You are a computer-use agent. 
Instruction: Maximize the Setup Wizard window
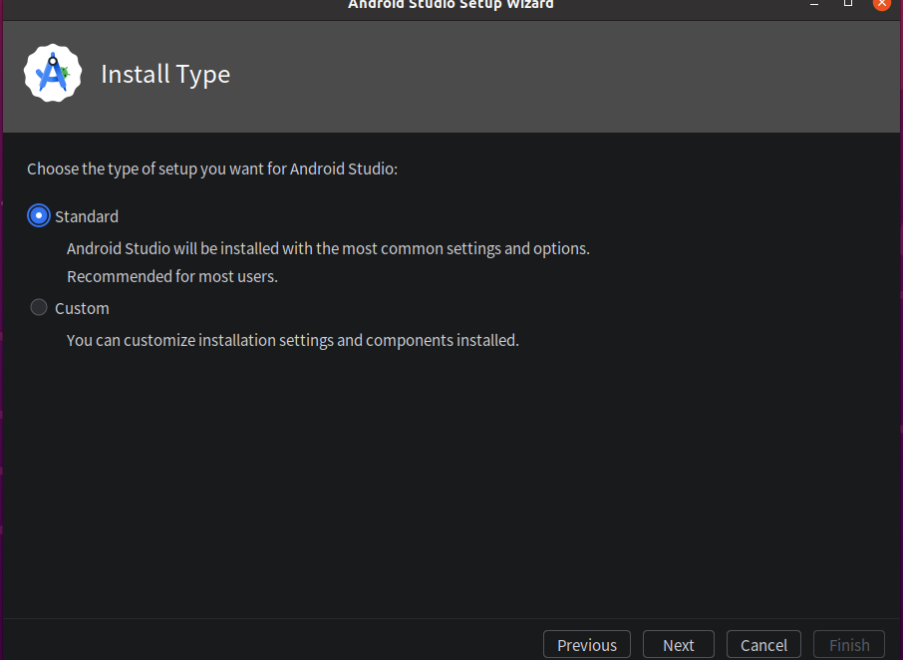[848, 3]
